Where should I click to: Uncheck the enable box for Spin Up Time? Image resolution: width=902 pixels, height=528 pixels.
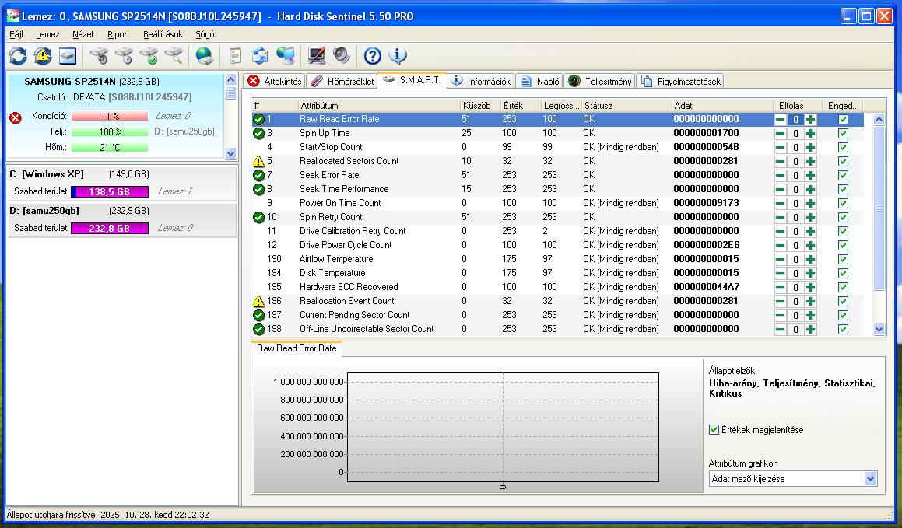[x=843, y=133]
